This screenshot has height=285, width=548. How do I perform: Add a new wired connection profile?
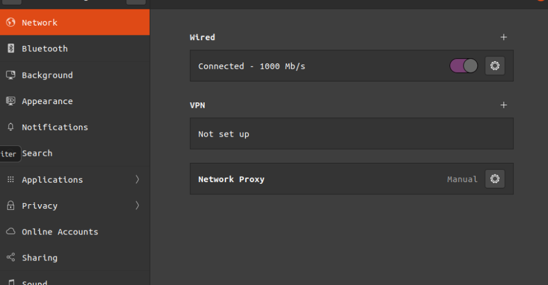[504, 37]
